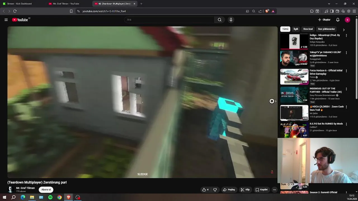Click the Oluştur create button
Viewport: 358px width, 201px height.
[x=324, y=20]
